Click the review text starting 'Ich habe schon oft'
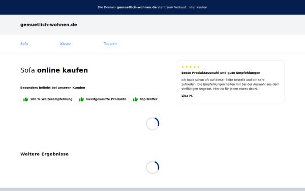This screenshot has width=305, height=191. coord(230,84)
